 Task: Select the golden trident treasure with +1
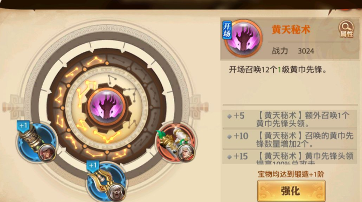click(106, 181)
